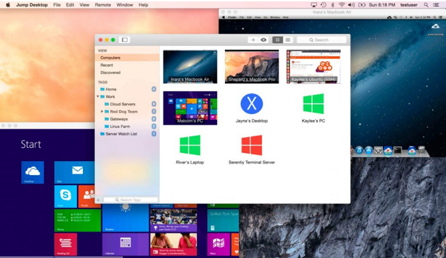Select Computers in the sidebar
Viewport: 446px width, 258px height.
(127, 57)
